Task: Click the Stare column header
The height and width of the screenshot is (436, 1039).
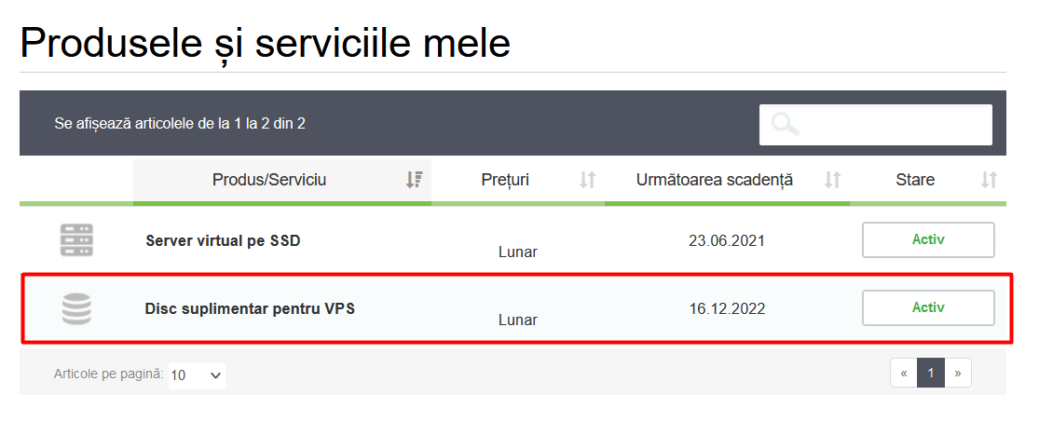Action: (x=915, y=180)
